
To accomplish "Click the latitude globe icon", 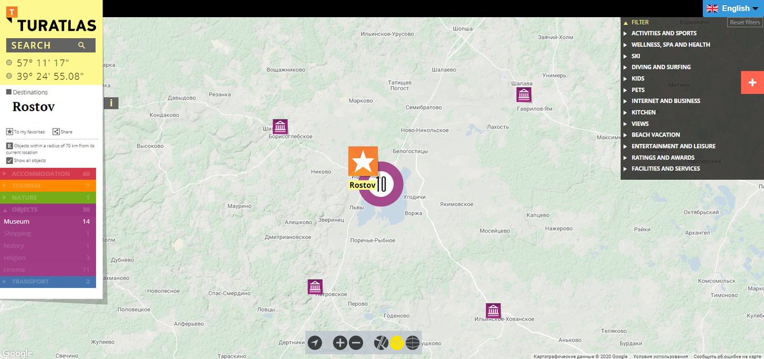I will coord(9,63).
